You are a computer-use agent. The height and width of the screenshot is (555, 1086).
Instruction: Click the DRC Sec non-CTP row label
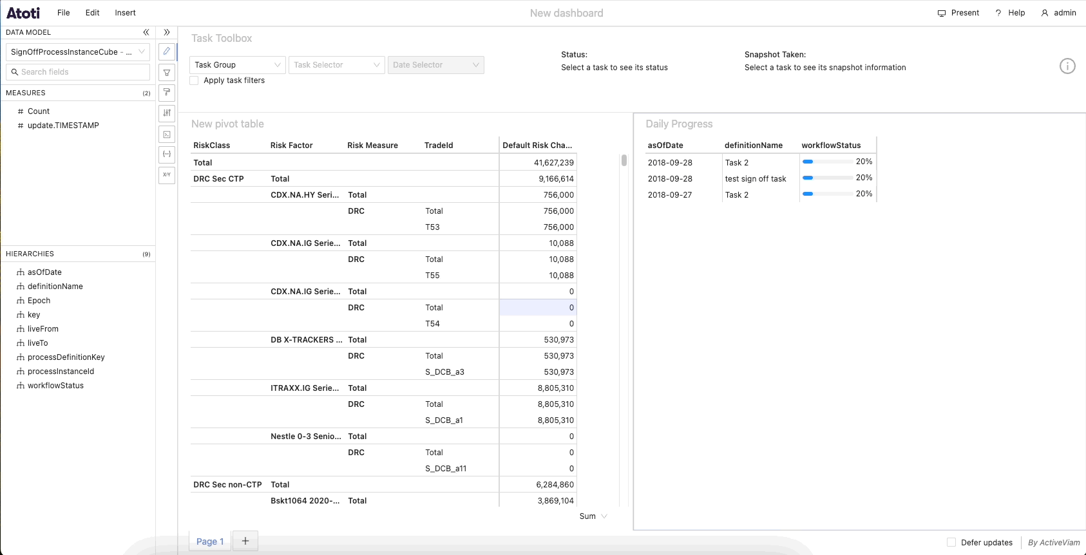coord(227,485)
